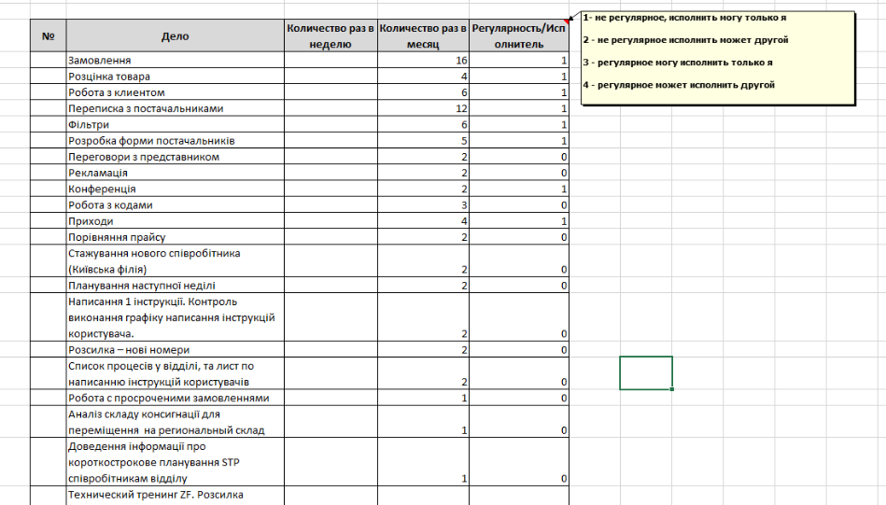Click the 'Порівняння прайсу' cell
This screenshot has height=505, width=886.
tap(176, 237)
